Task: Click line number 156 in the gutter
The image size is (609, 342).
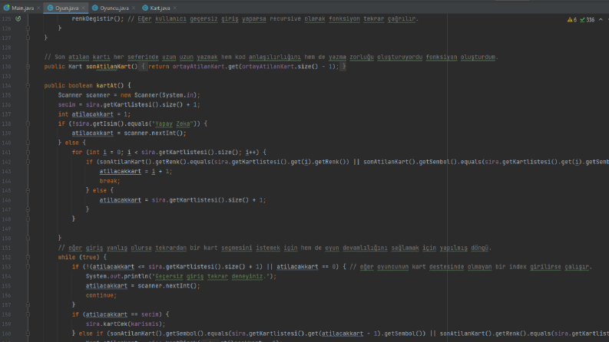Action: [6, 295]
